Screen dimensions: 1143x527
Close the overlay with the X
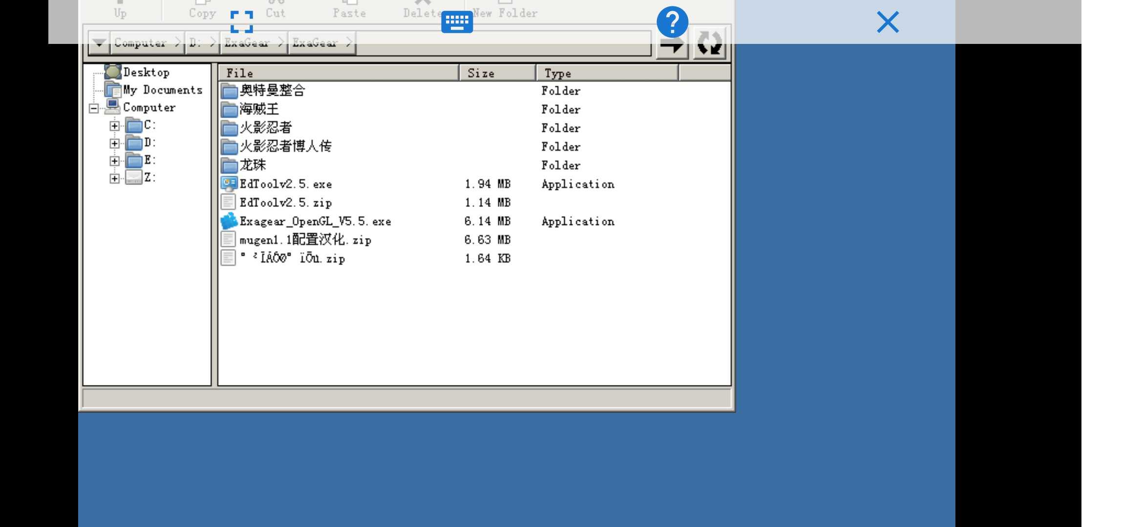coord(888,22)
